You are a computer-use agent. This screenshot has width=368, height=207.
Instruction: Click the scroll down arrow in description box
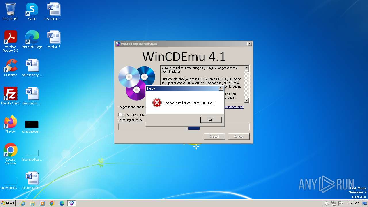coord(246,100)
